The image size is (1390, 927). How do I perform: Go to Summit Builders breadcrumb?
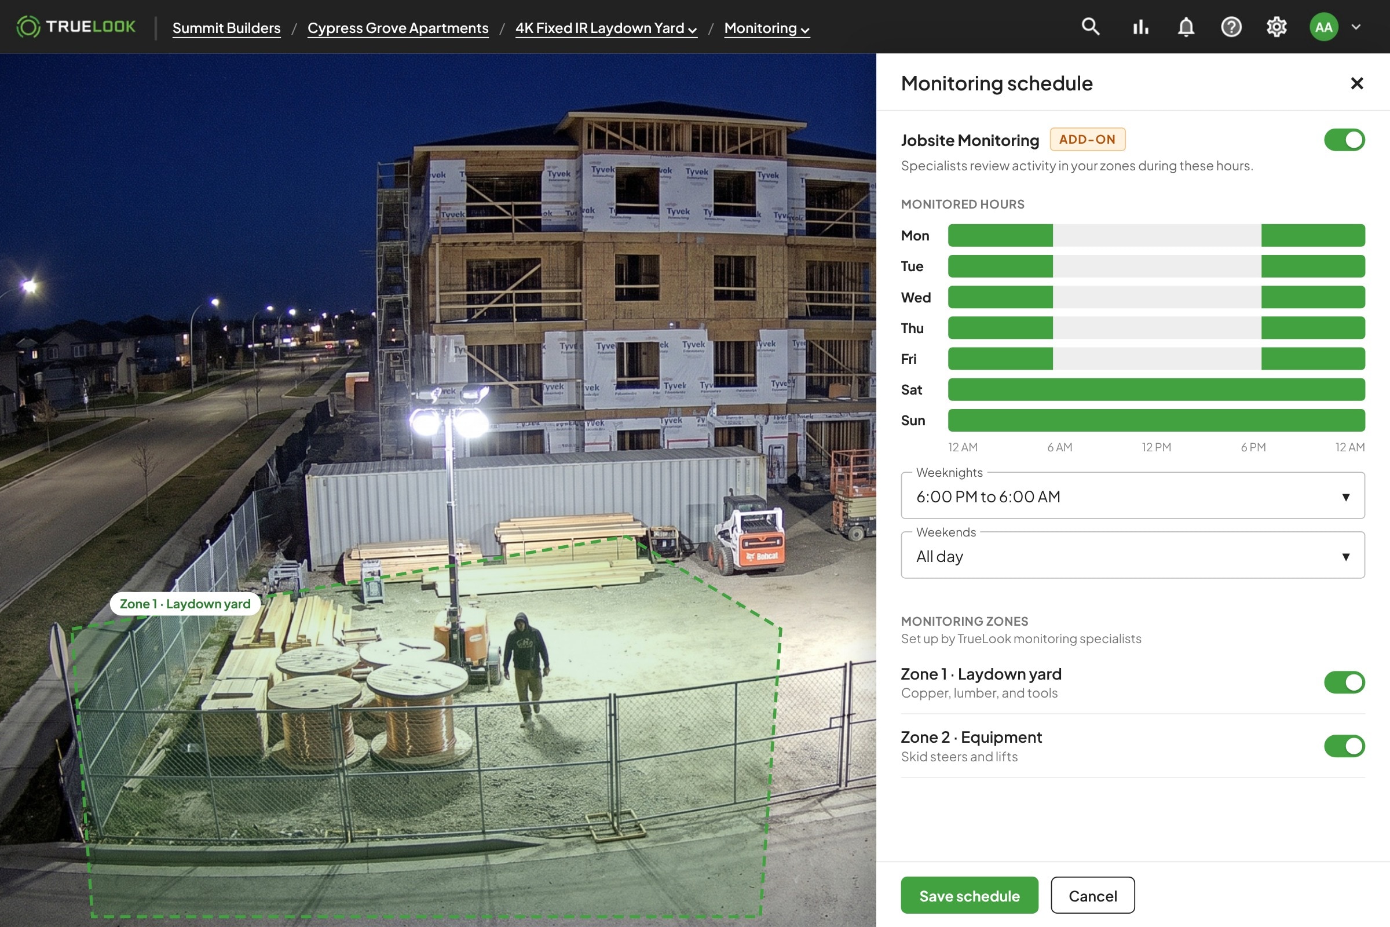tap(226, 28)
